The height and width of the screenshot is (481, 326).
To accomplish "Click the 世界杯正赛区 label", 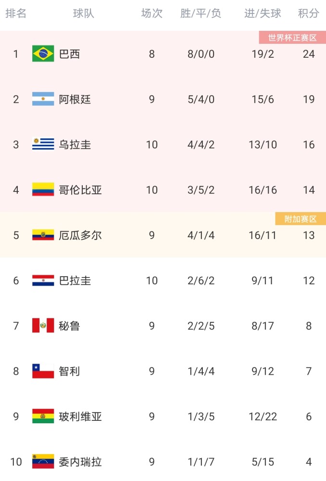I will click(292, 38).
